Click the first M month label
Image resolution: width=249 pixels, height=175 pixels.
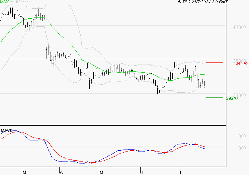(x=24, y=173)
